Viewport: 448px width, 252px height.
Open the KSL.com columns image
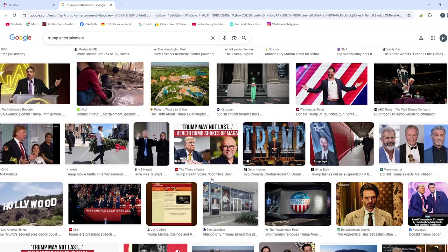[253, 84]
